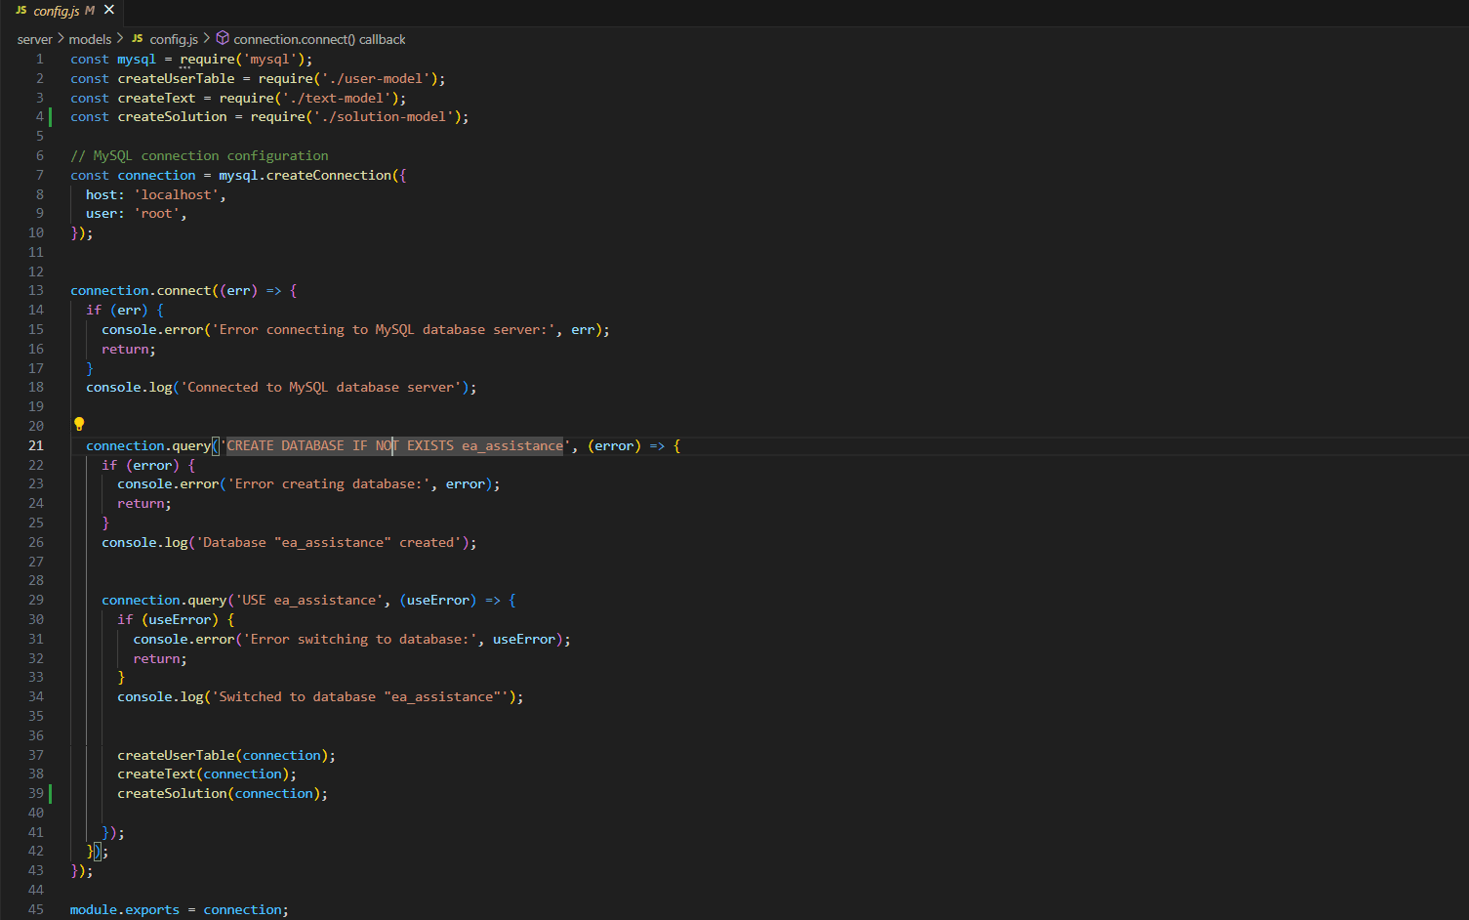Click the git change marker on line 39

click(x=50, y=793)
